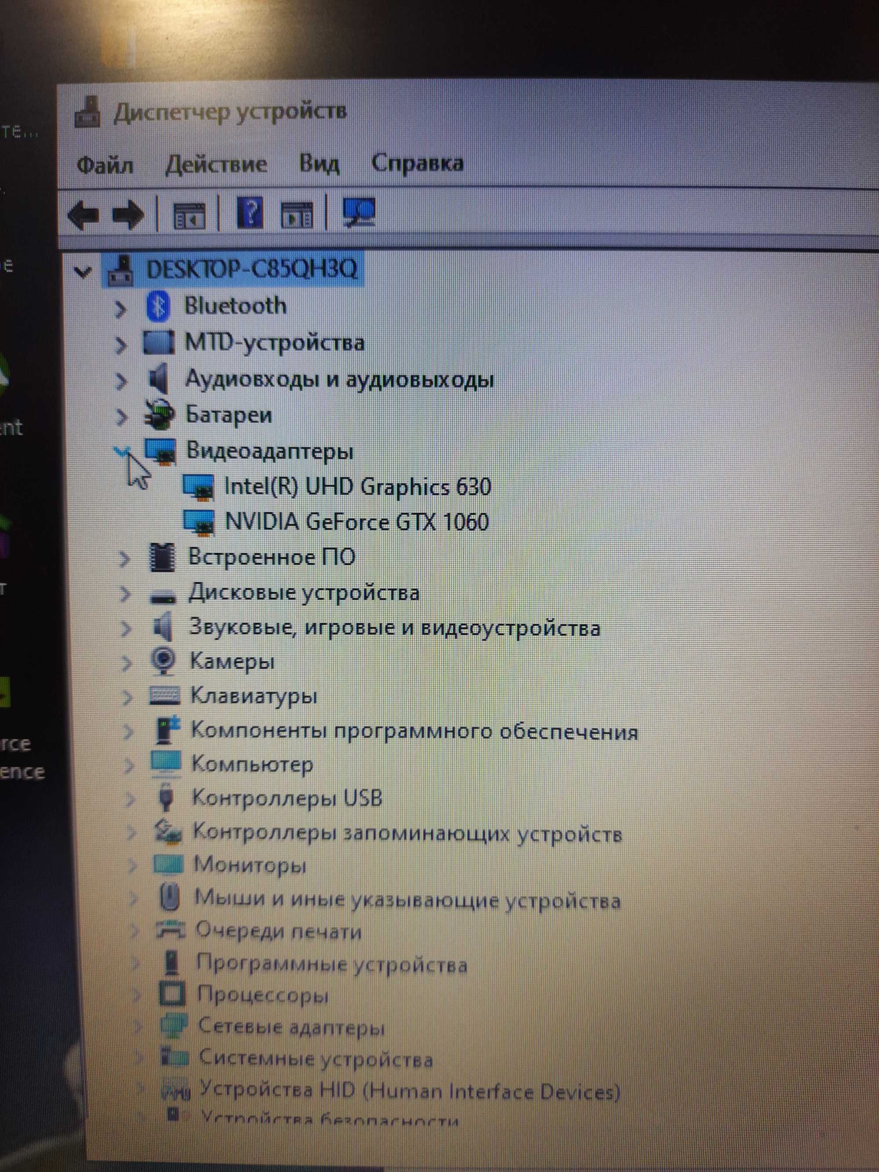
Task: Select Компоненты программного обеспечения label
Action: 414,731
